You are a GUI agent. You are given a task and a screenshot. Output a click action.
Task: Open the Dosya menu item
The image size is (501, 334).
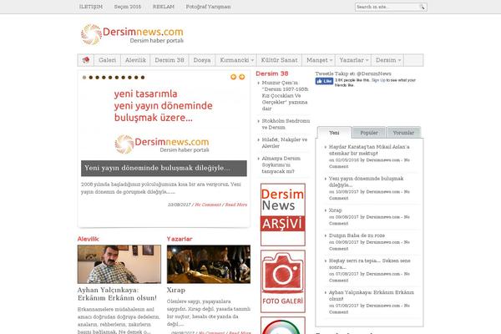(202, 60)
